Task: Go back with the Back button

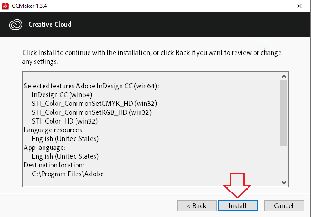Action: point(197,205)
